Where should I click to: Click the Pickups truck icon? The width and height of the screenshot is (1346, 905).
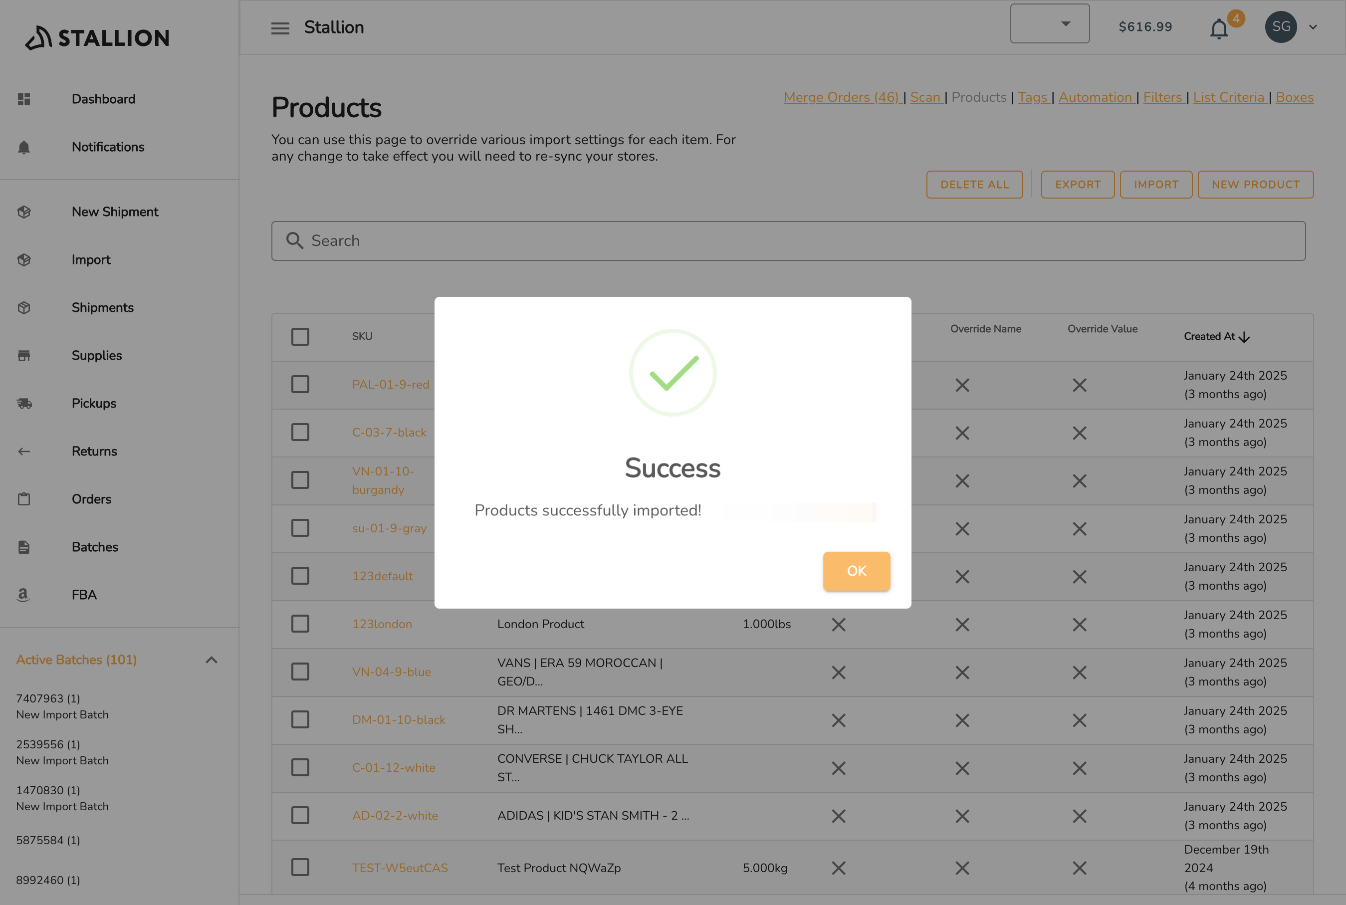coord(23,404)
